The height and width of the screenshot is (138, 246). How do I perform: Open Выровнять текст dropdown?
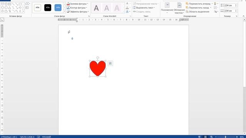pyautogui.click(x=144, y=8)
